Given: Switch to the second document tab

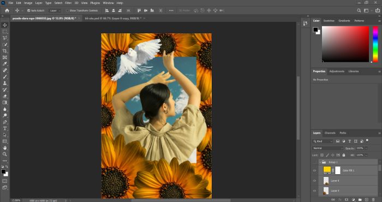Looking at the screenshot, I should (113, 18).
